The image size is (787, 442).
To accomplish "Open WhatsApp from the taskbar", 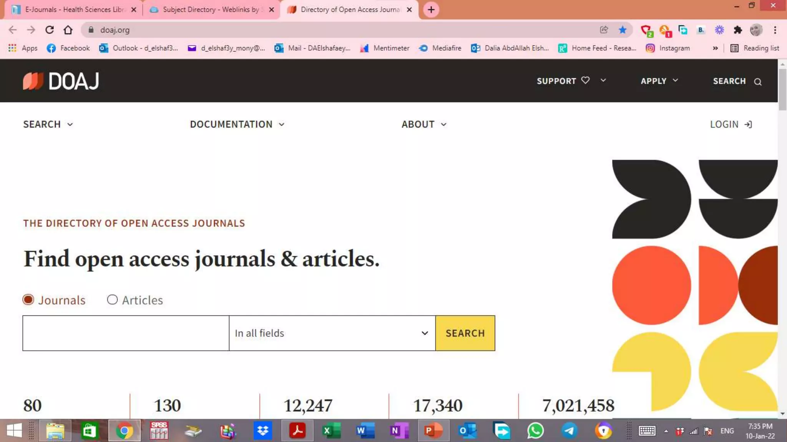I will pos(535,430).
